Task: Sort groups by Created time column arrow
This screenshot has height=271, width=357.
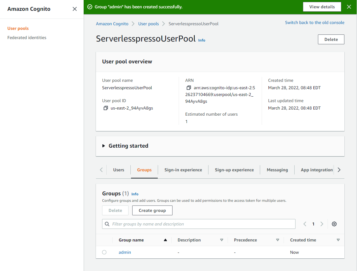Action: pyautogui.click(x=338, y=240)
